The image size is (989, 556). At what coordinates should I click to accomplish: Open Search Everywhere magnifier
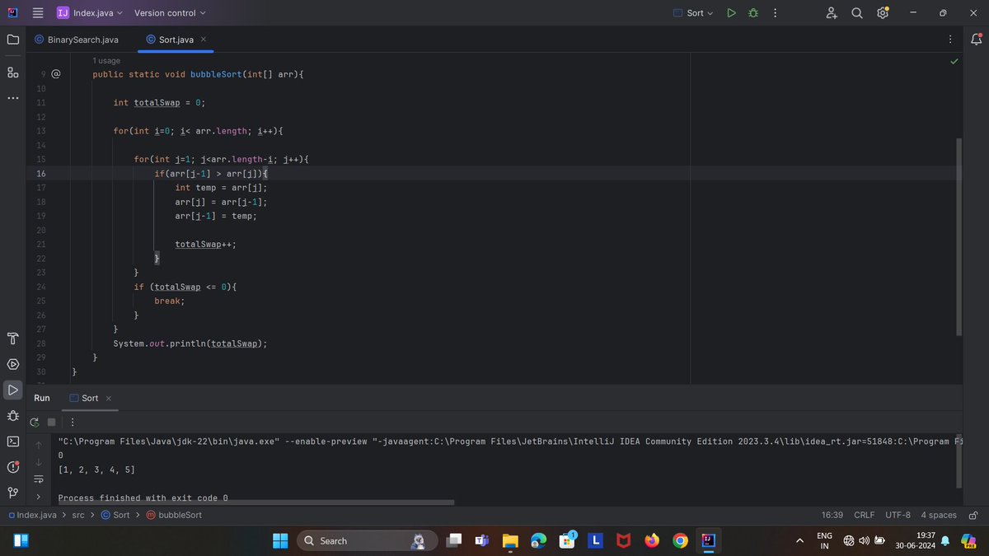pos(857,13)
